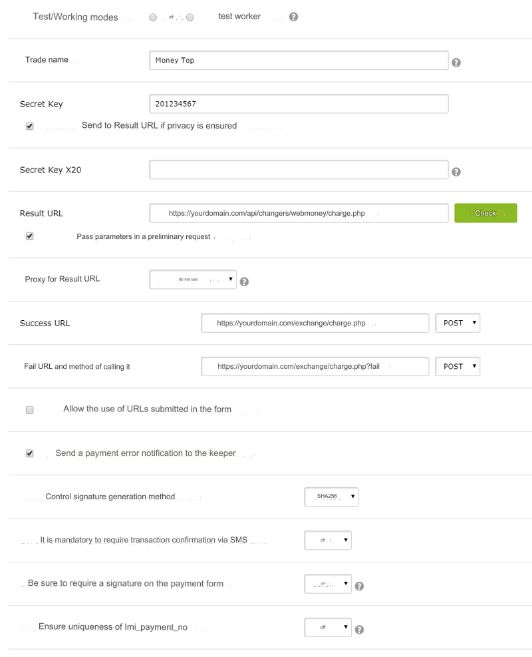Click the help icon beside Trade name field
The height and width of the screenshot is (657, 532).
pyautogui.click(x=456, y=62)
